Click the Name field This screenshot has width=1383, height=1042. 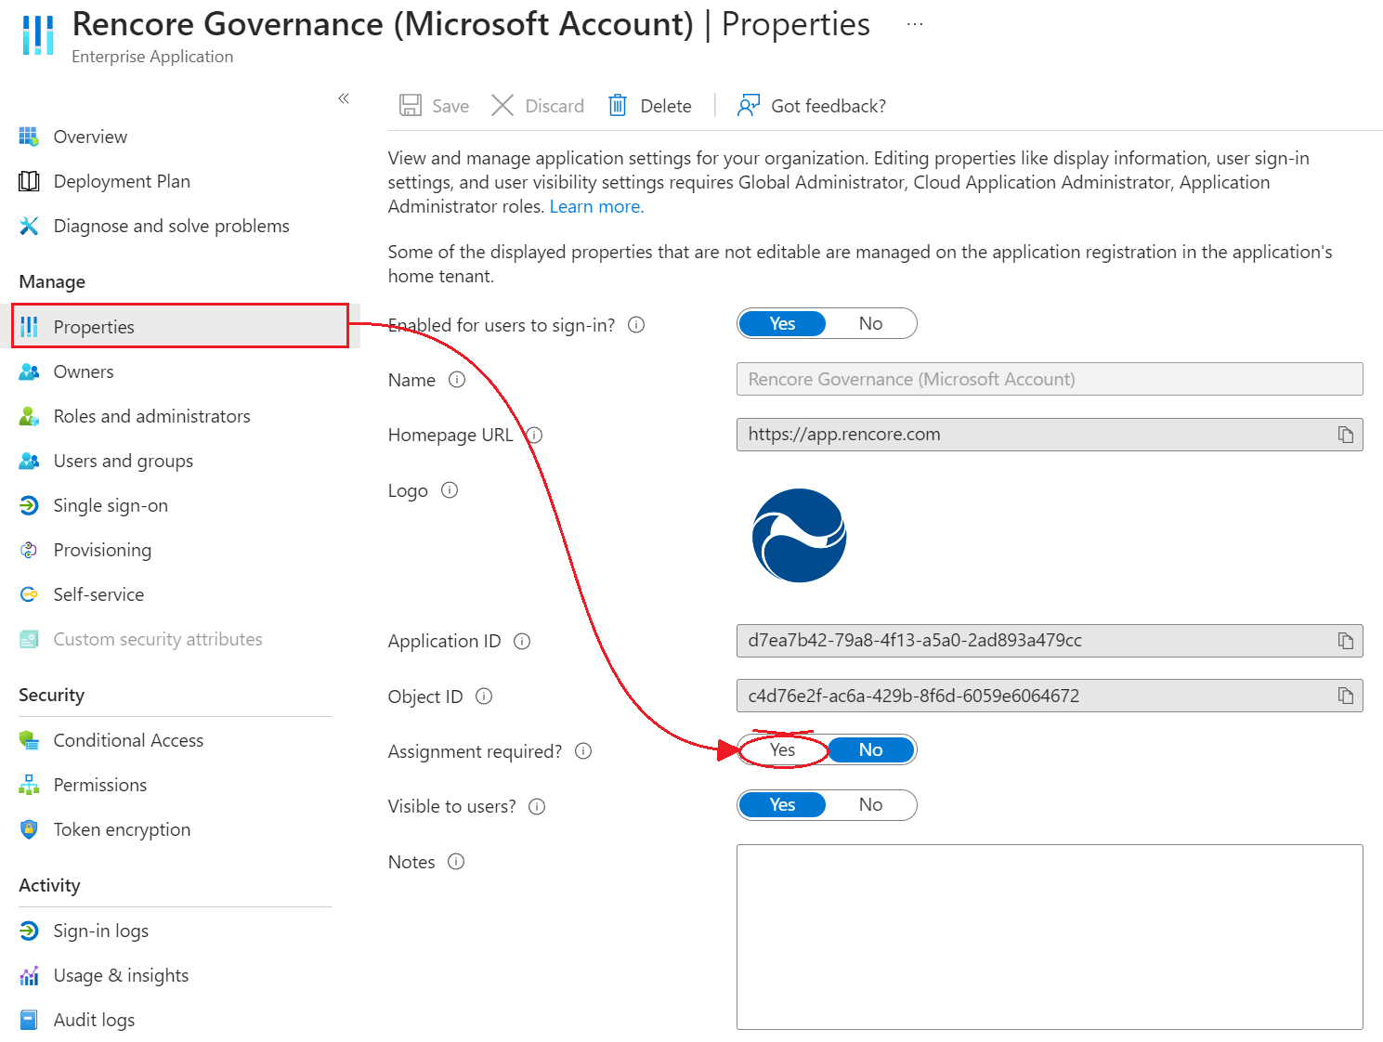(x=1050, y=379)
